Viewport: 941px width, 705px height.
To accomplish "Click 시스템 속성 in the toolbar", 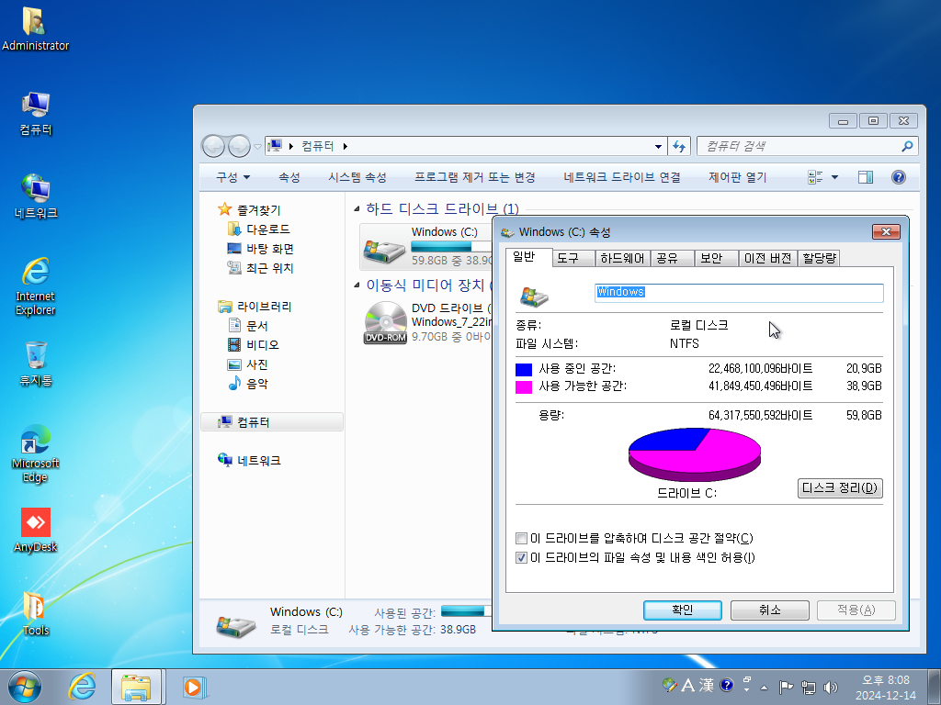I will point(357,177).
